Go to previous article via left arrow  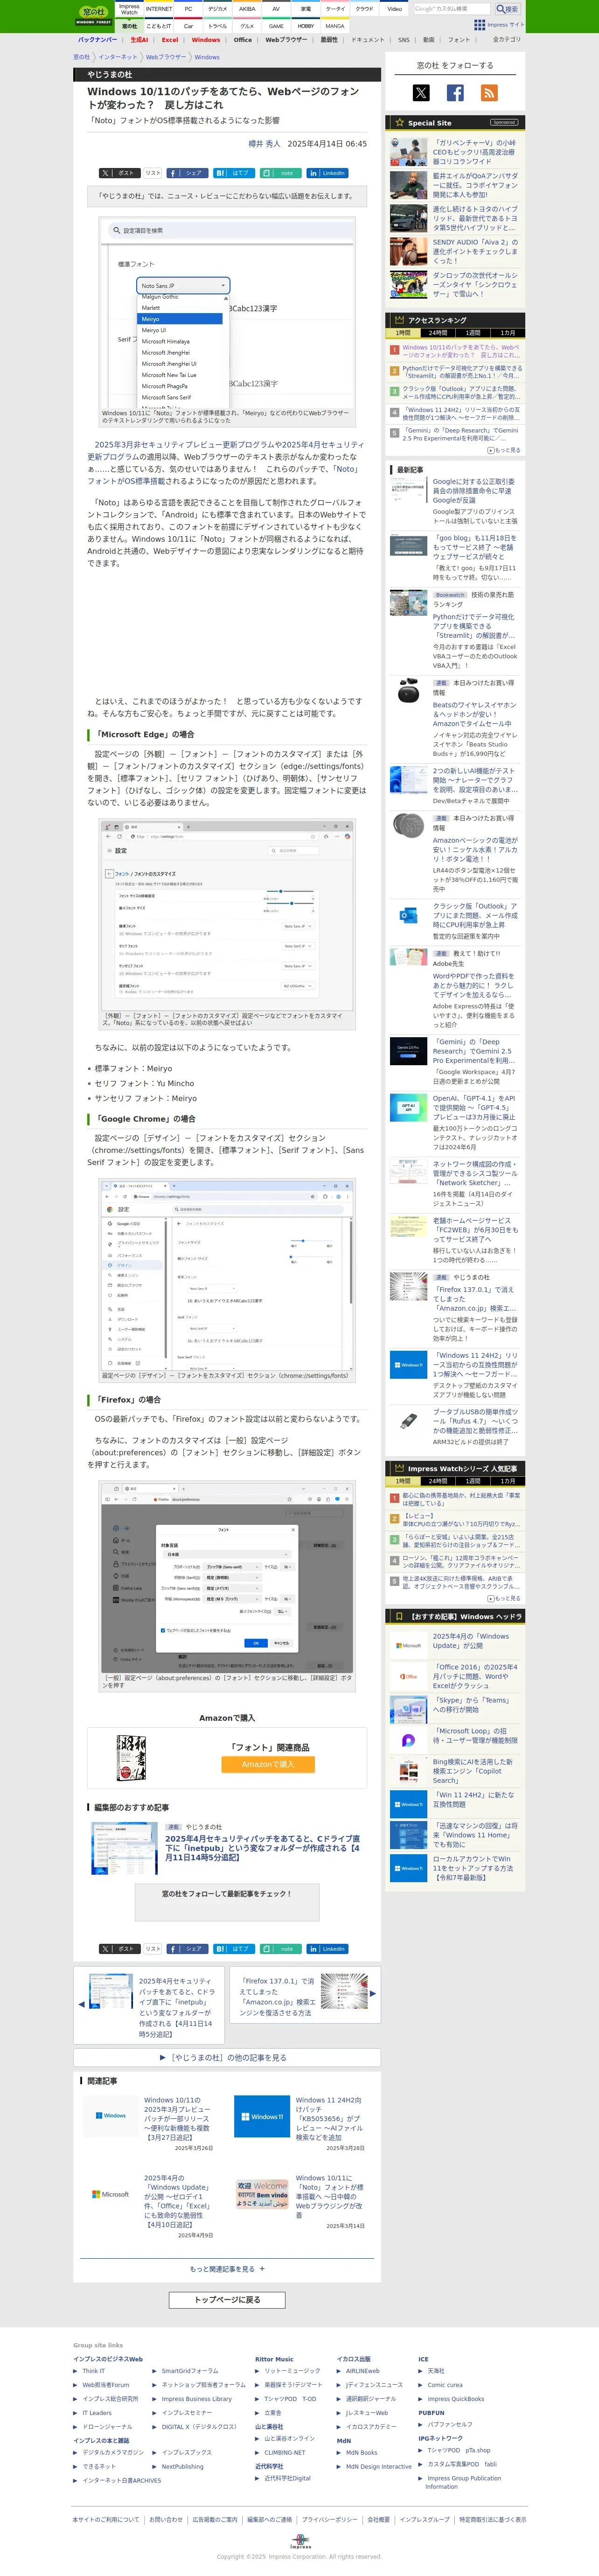(81, 2005)
